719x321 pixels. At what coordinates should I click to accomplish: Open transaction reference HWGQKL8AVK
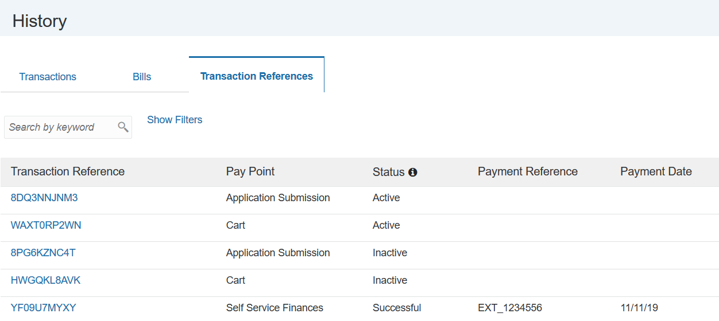(x=45, y=280)
